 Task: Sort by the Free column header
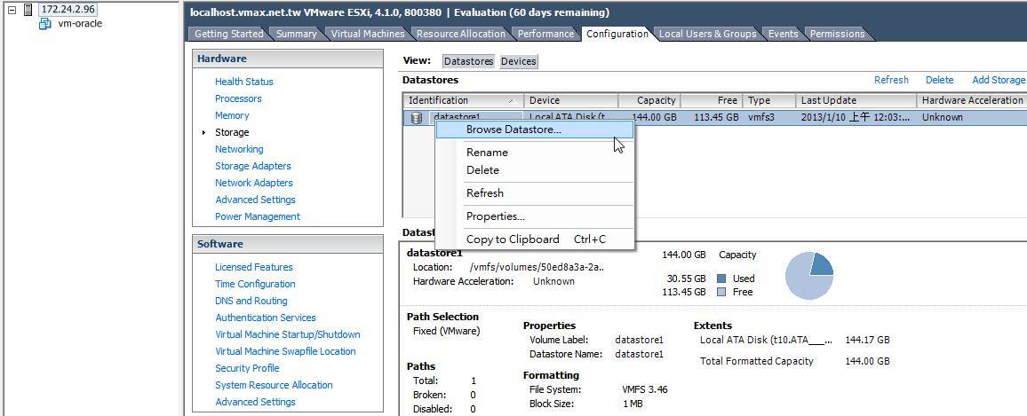(x=712, y=101)
